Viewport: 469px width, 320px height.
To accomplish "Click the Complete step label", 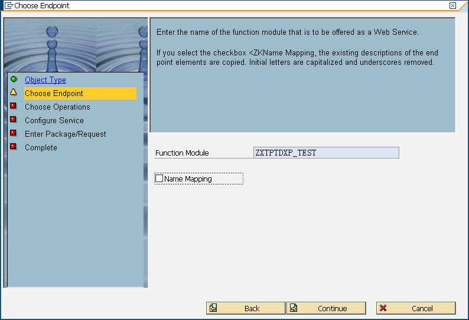I will point(41,147).
